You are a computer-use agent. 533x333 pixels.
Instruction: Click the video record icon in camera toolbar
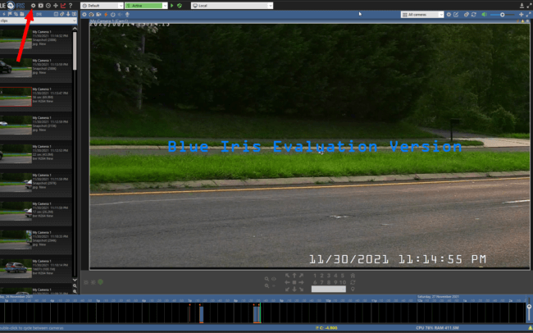point(98,14)
